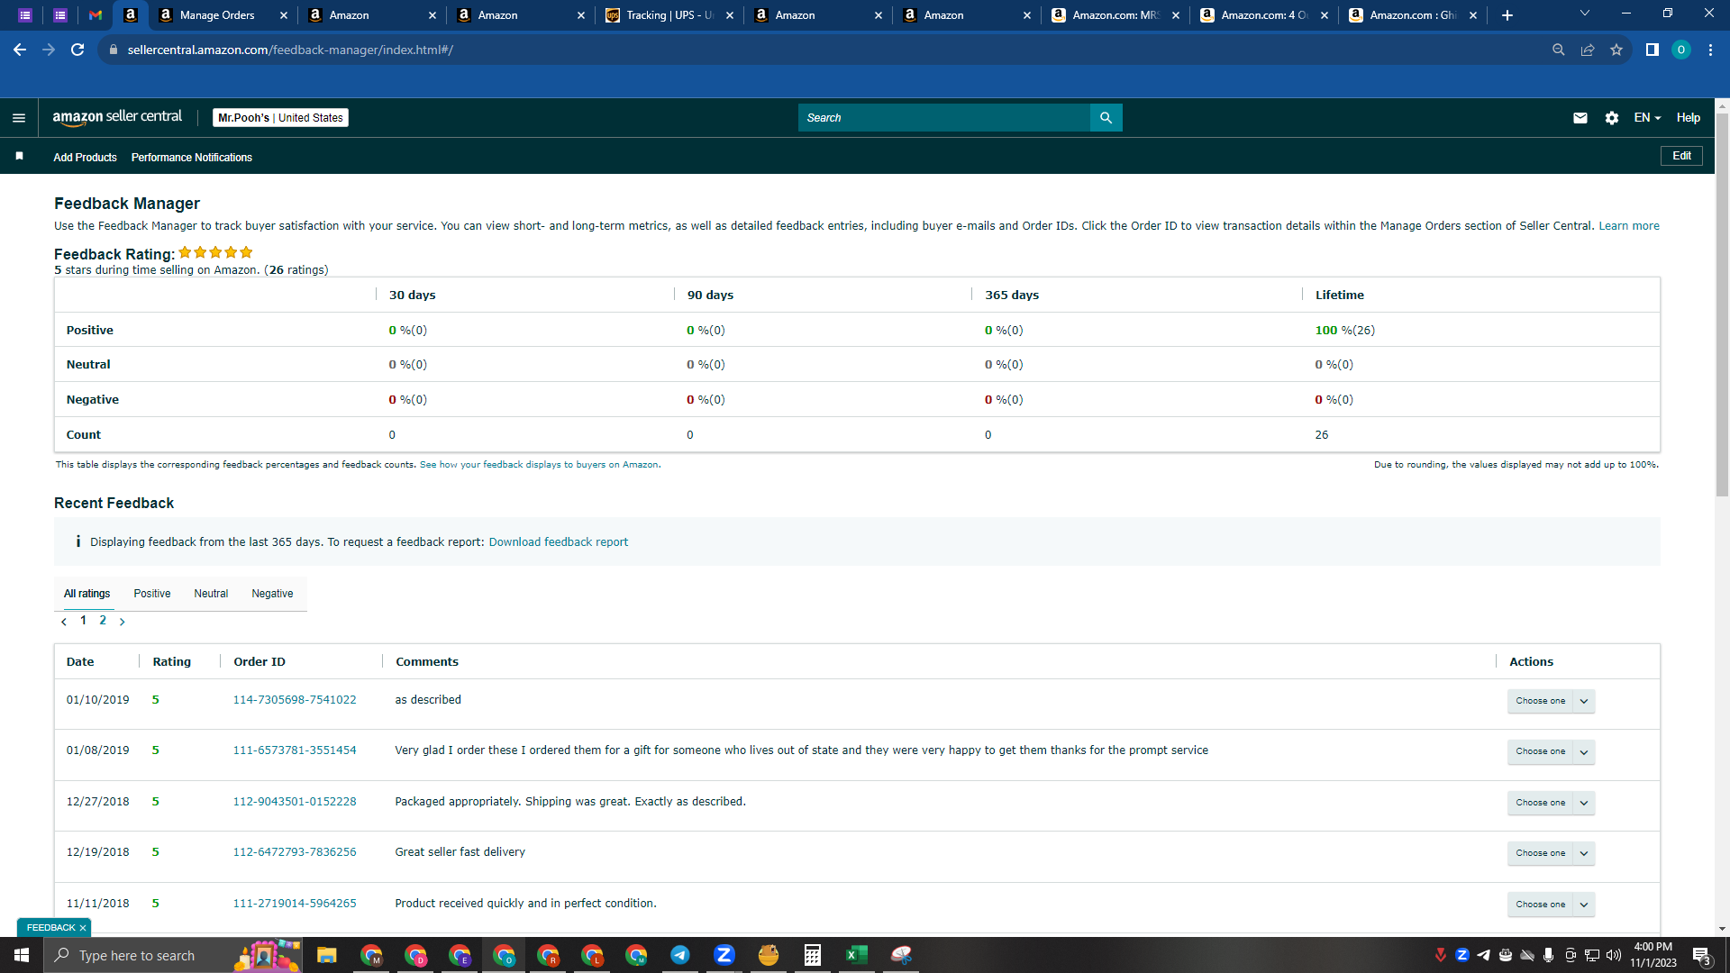Open Zoom from the taskbar
Viewport: 1730px width, 973px height.
coord(724,955)
